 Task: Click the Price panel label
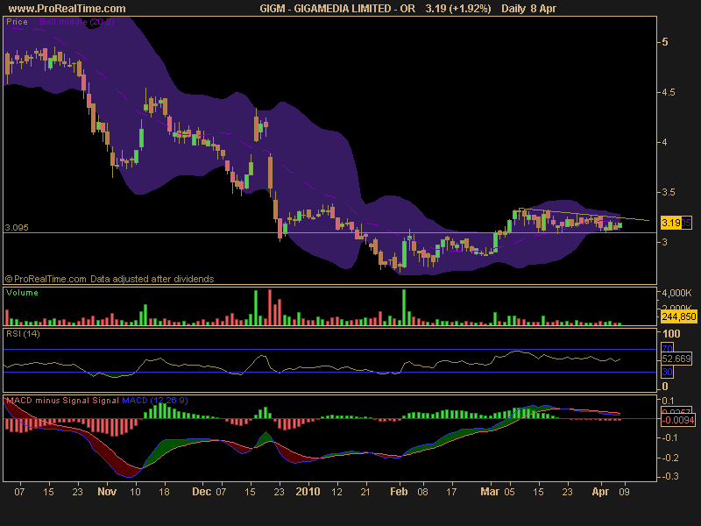pyautogui.click(x=18, y=23)
